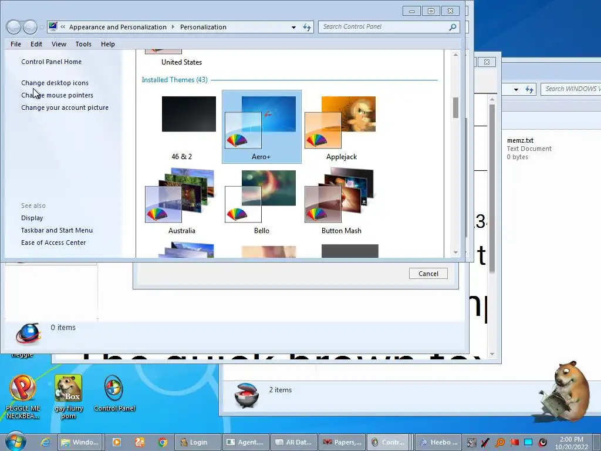Switch to Contr... taskbar button
The height and width of the screenshot is (451, 601).
389,442
